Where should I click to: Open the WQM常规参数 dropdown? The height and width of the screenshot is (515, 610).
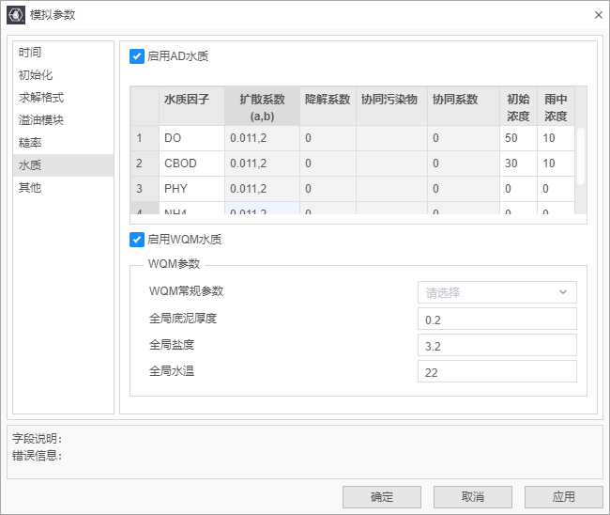pos(496,292)
